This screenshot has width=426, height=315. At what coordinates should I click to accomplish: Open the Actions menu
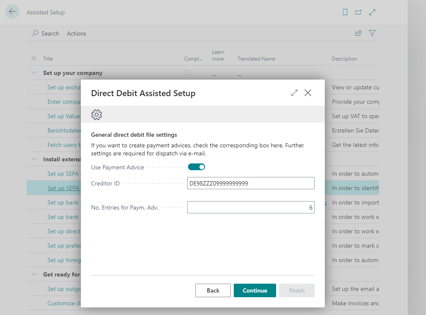tap(76, 33)
